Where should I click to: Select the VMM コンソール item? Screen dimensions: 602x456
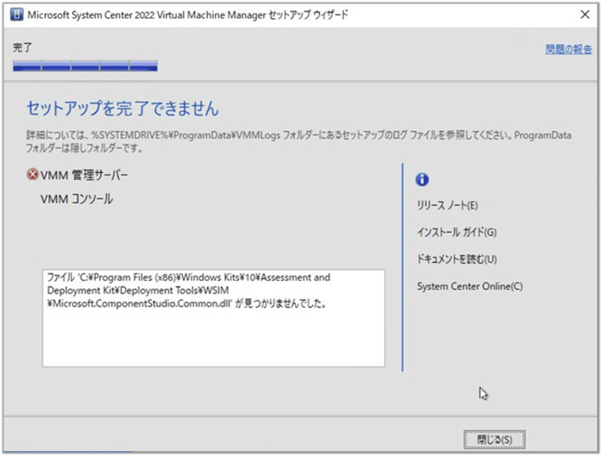point(76,199)
